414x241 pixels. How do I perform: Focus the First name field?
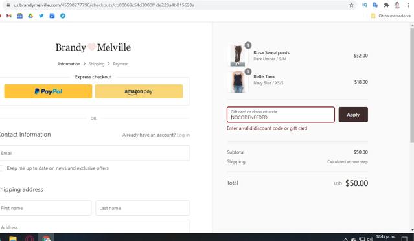click(45, 208)
